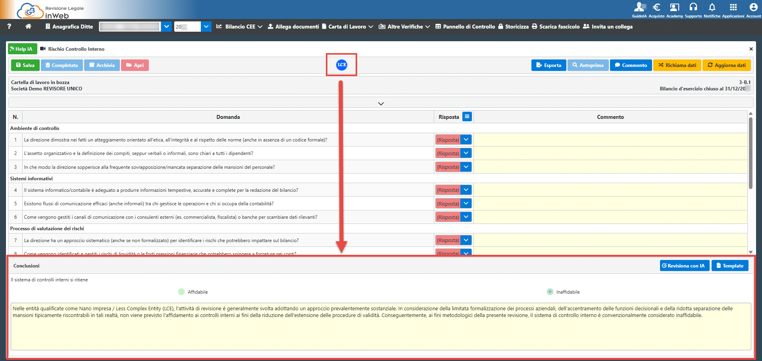Open the Risposta dropdown for question 4
Screen dimensions: 762x361
point(466,190)
